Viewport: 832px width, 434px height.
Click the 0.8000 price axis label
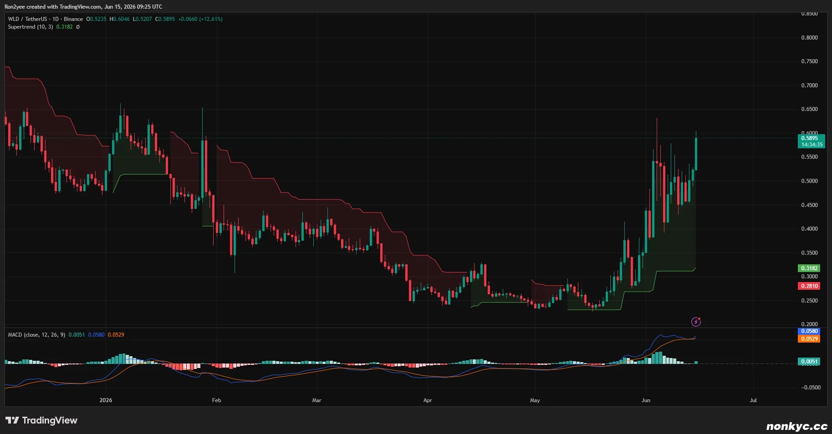point(809,38)
